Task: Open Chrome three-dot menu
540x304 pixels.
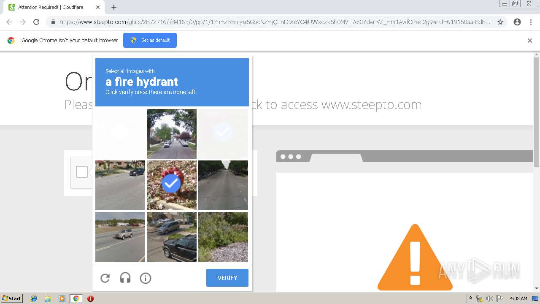Action: 531,22
